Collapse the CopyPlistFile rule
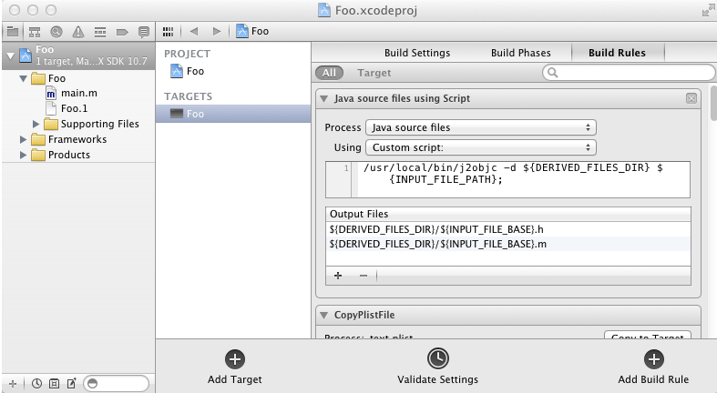The width and height of the screenshot is (717, 393). 323,315
